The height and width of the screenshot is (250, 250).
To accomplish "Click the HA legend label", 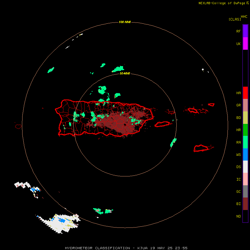I will 238,93.
